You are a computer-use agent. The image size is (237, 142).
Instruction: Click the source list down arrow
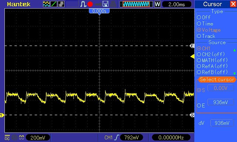(x=235, y=73)
